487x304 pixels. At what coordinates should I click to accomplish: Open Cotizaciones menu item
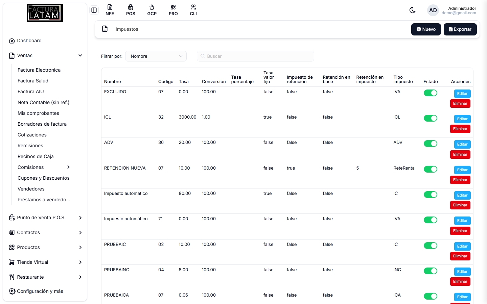(32, 135)
